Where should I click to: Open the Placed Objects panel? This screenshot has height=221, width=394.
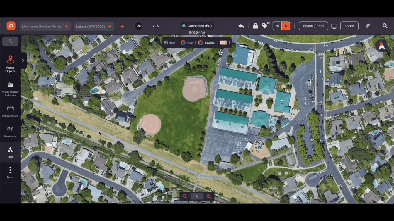coord(10,64)
